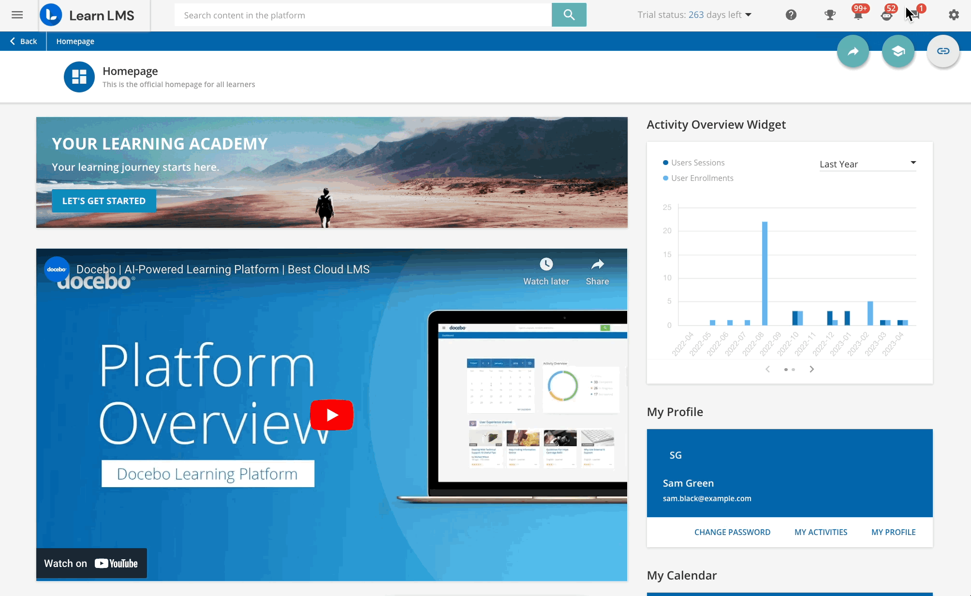Click the SG profile avatar initials
The width and height of the screenshot is (971, 596).
tap(676, 455)
